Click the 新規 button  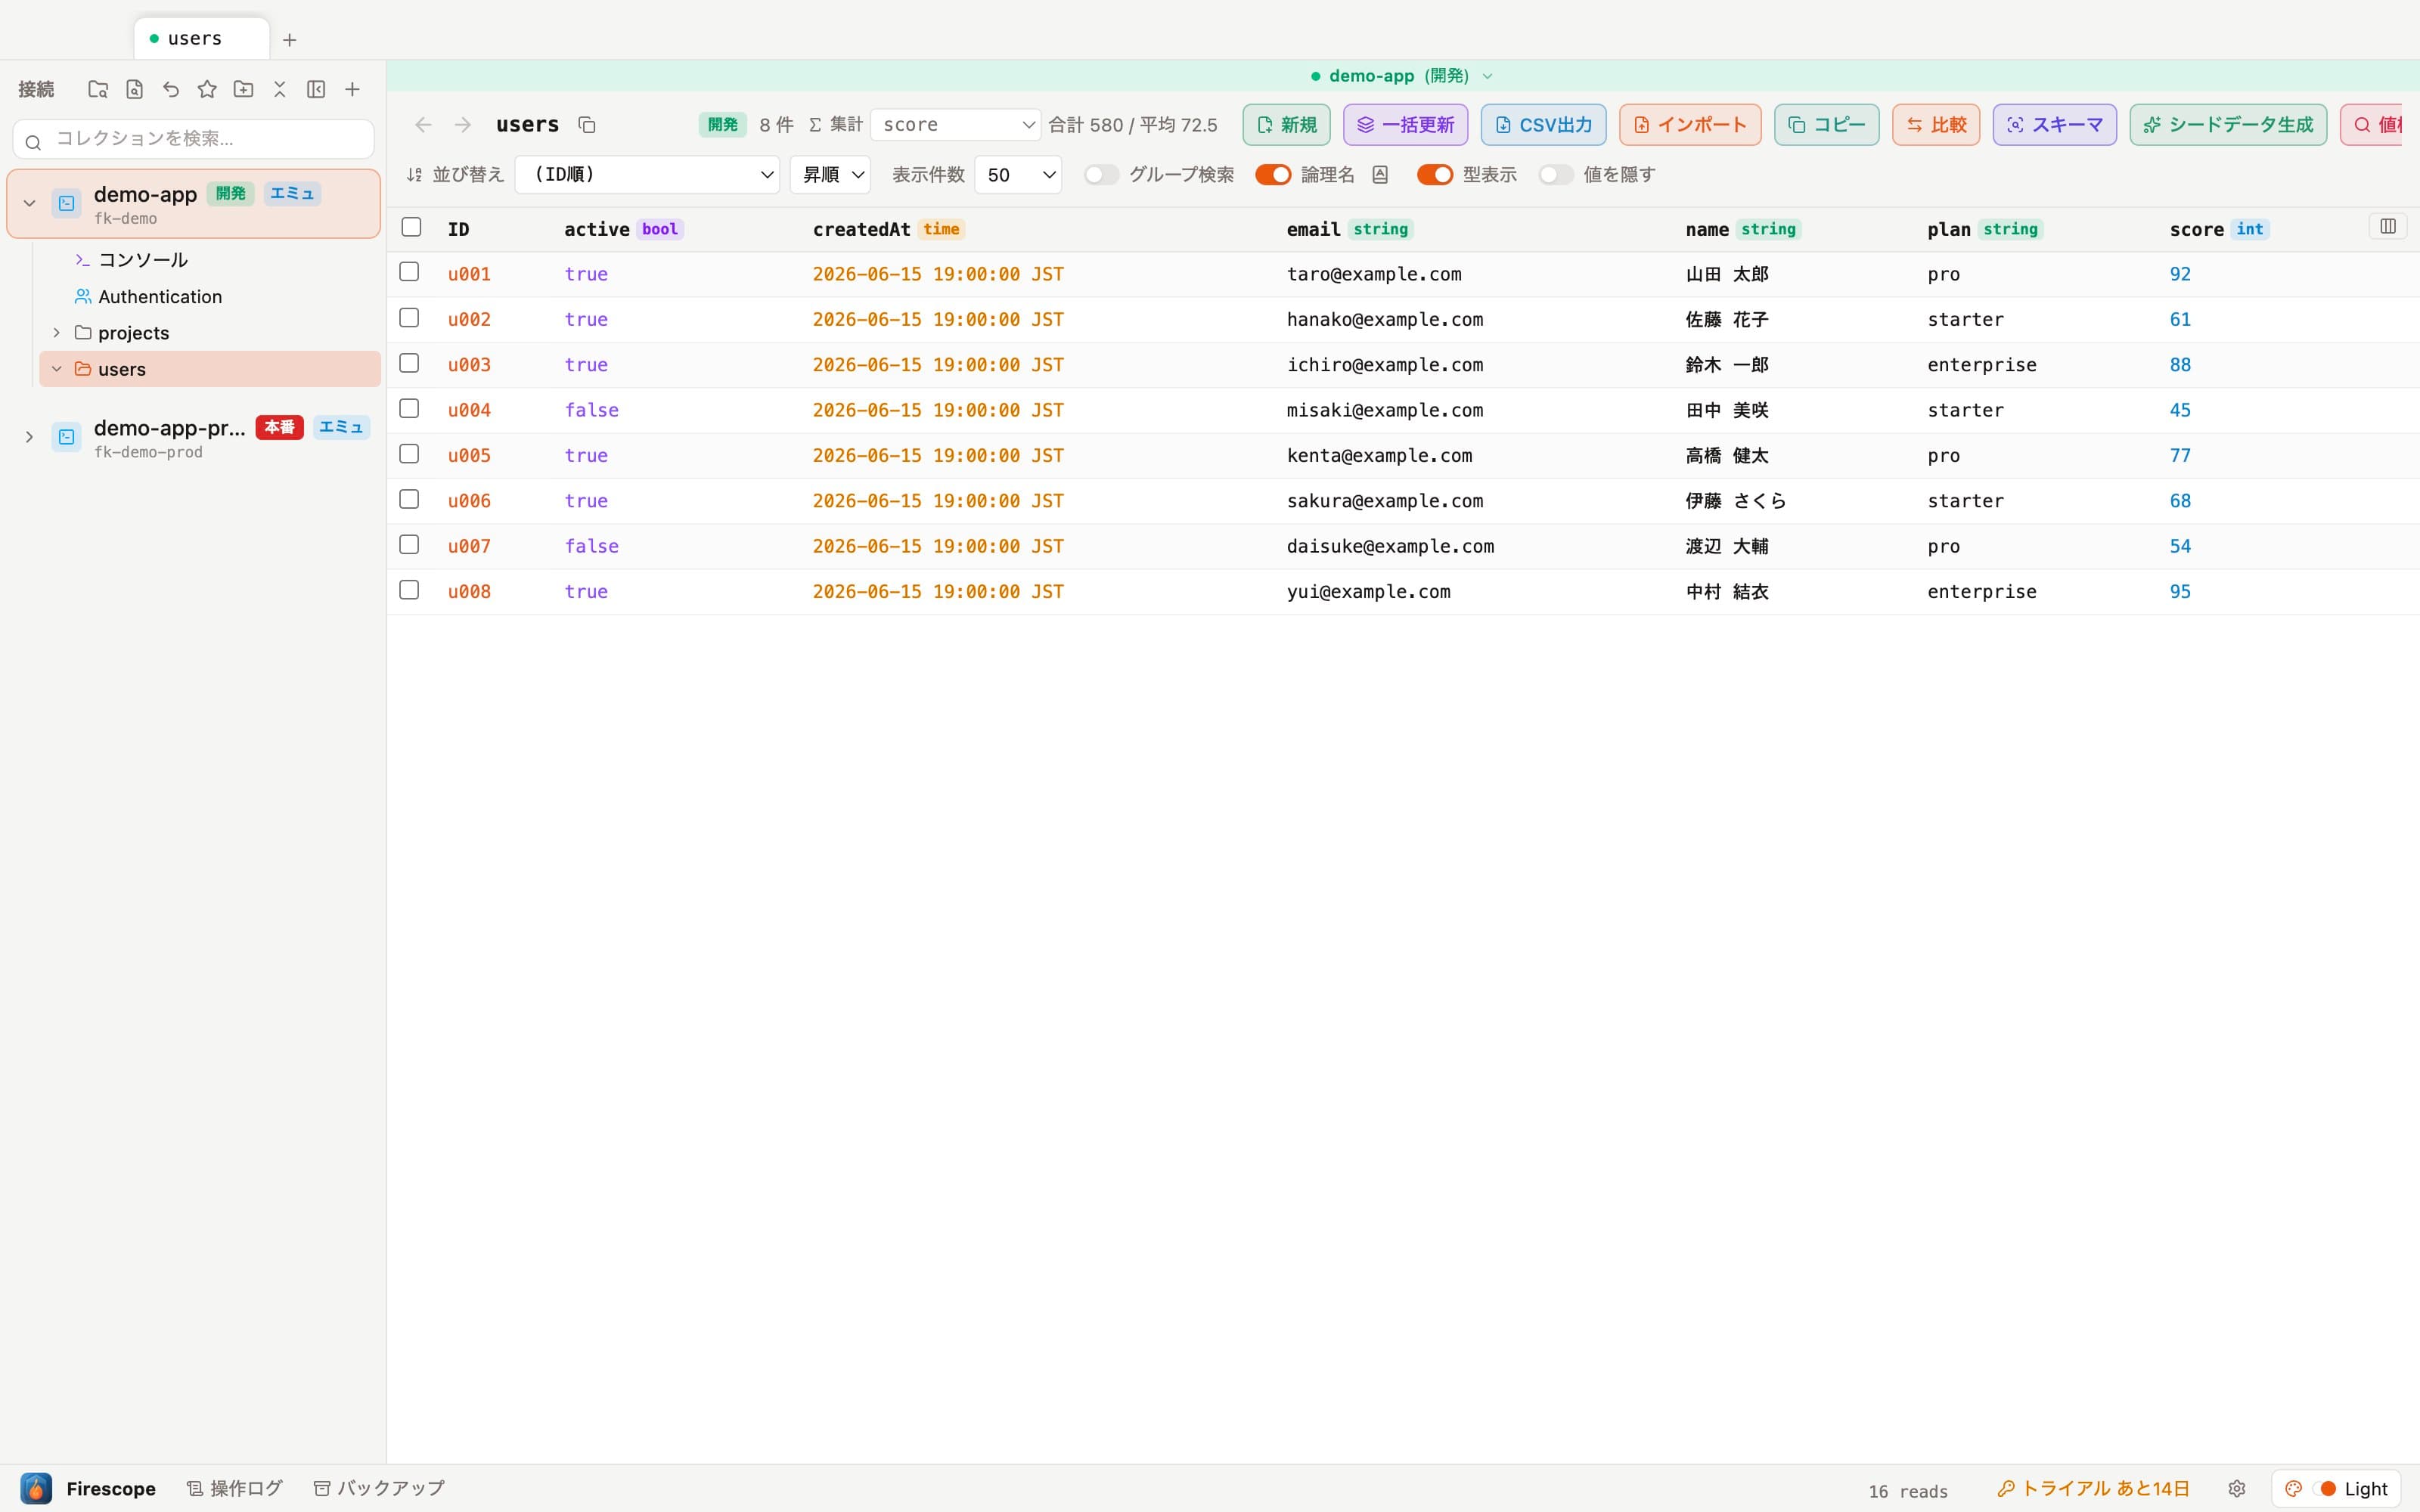click(1286, 125)
